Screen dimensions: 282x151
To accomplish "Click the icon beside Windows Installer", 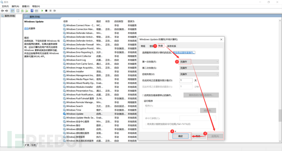I will pyautogui.click(x=64, y=71).
